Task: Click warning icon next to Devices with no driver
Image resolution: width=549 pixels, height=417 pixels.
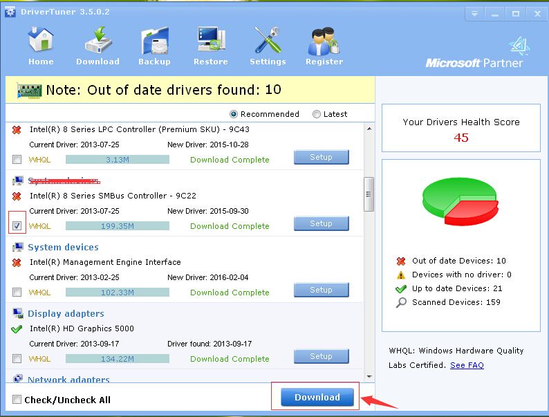Action: click(401, 275)
